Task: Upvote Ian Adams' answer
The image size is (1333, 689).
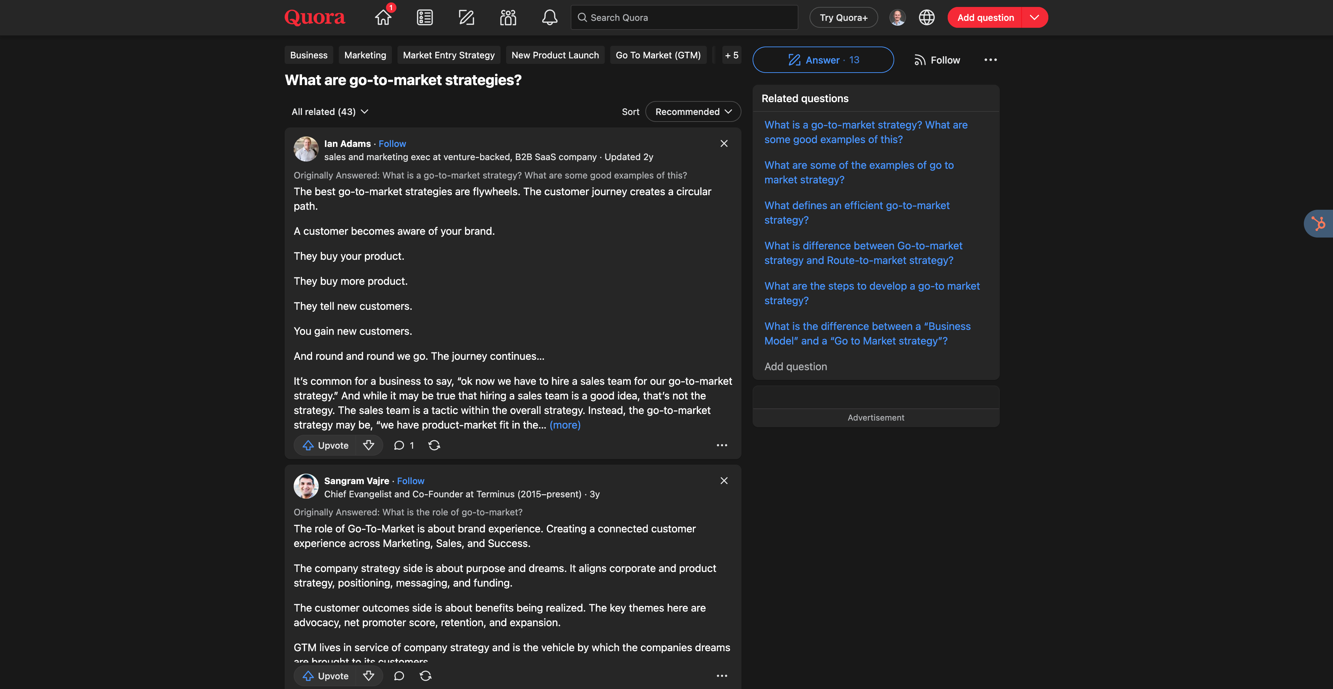Action: coord(326,445)
